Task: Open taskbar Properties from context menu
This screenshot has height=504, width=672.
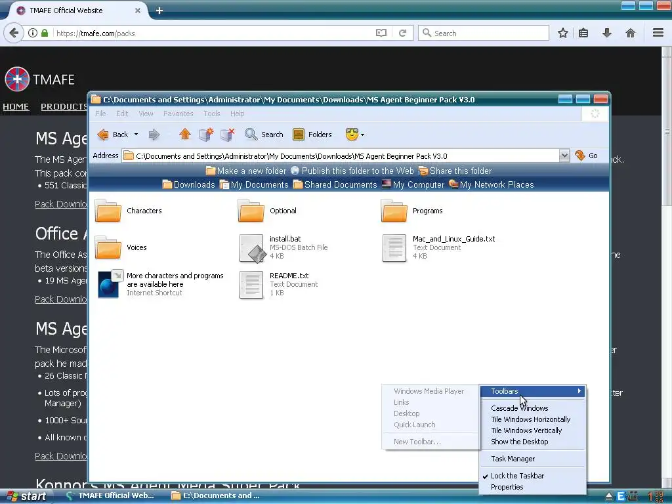Action: tap(532, 487)
